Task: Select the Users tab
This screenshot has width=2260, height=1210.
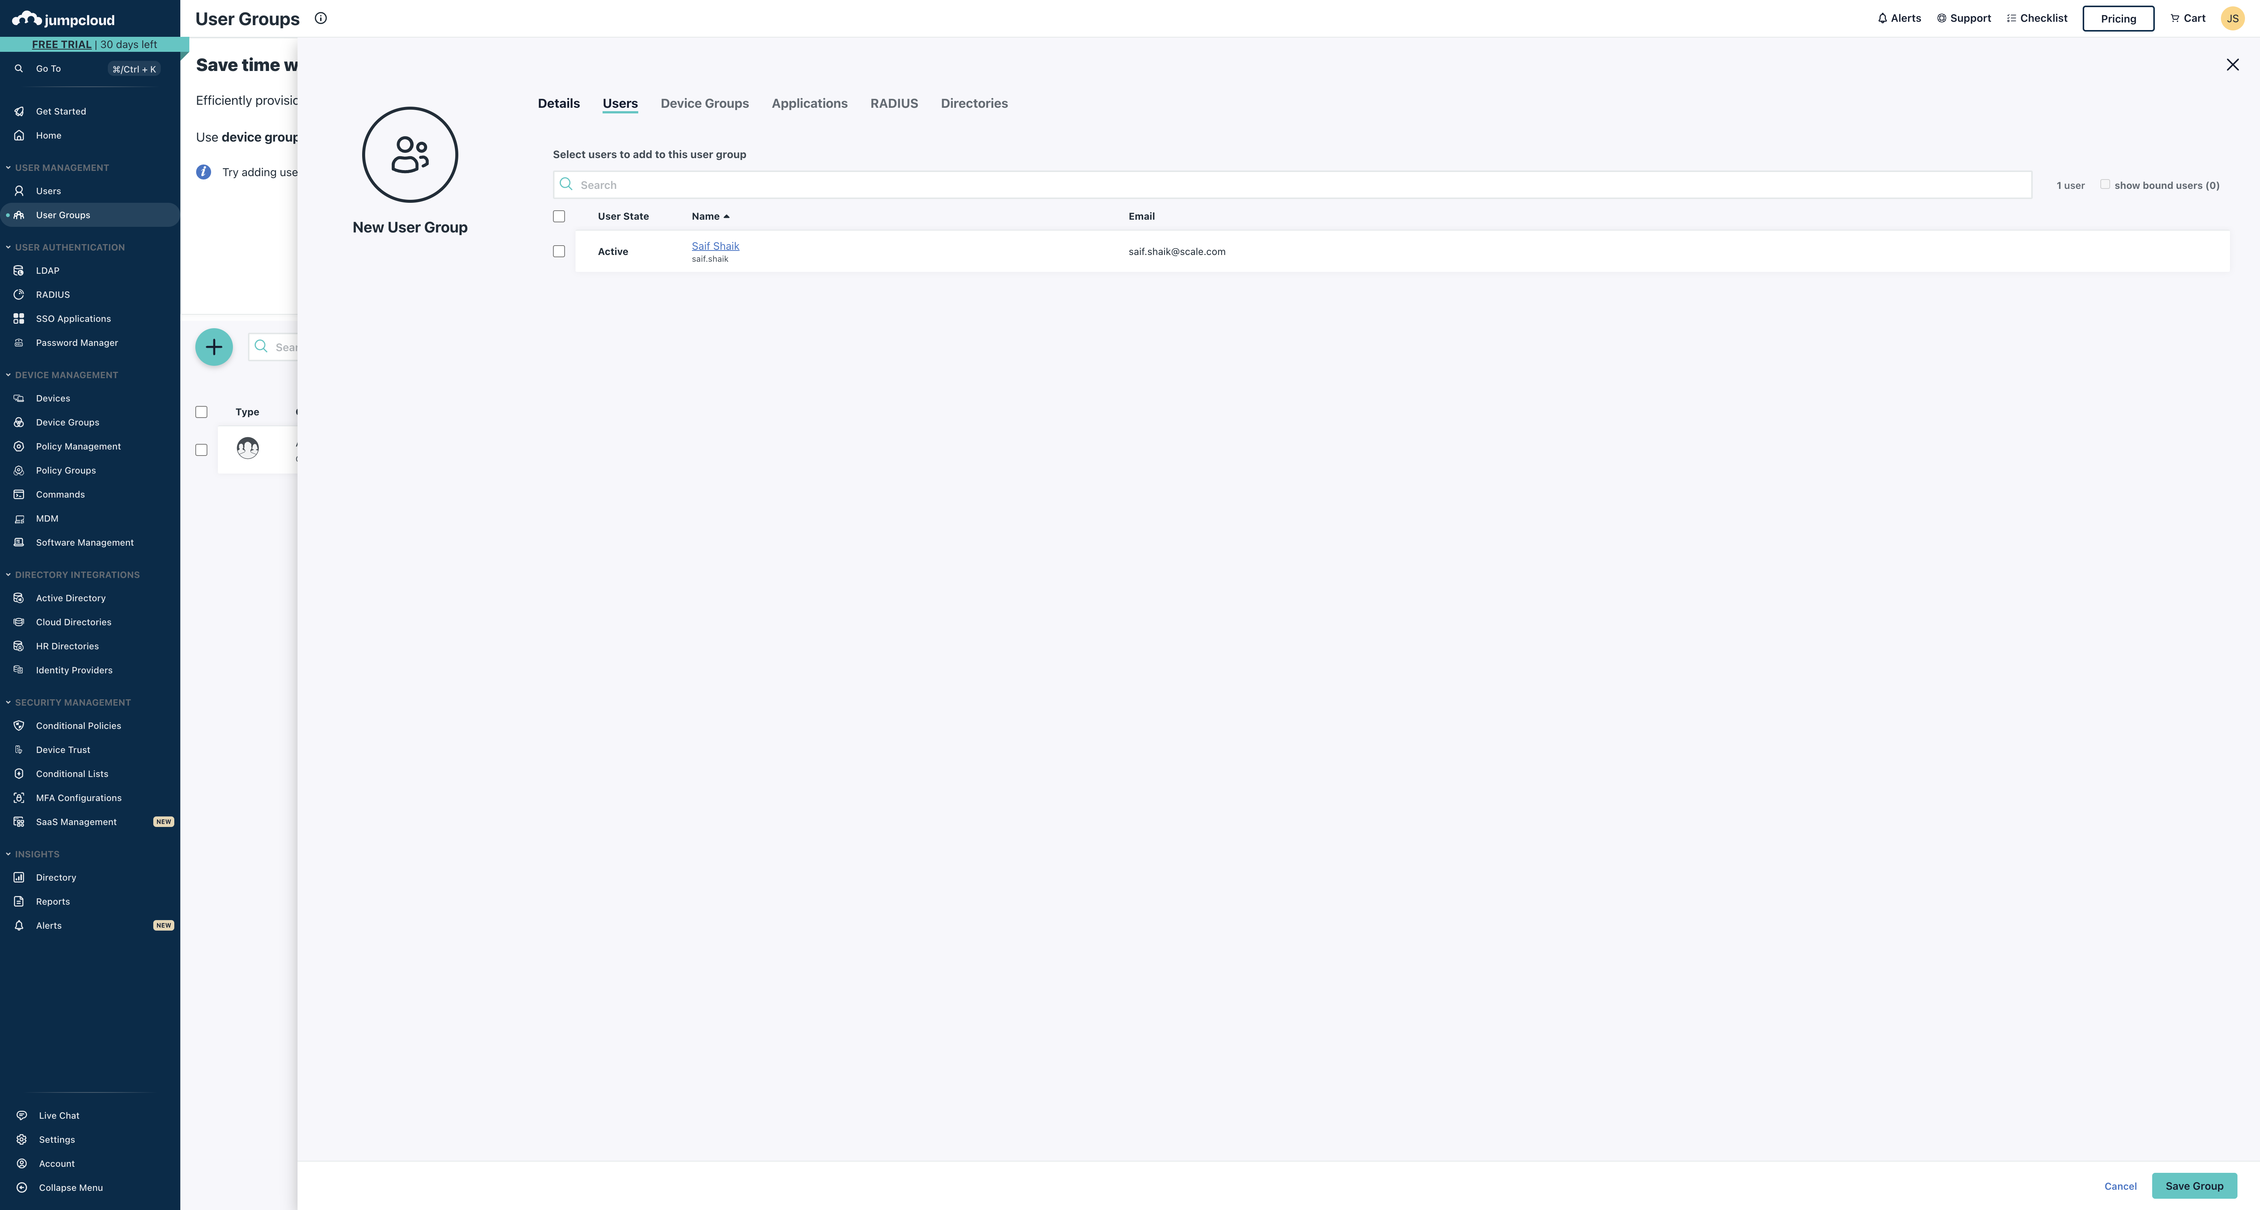Action: pyautogui.click(x=620, y=104)
